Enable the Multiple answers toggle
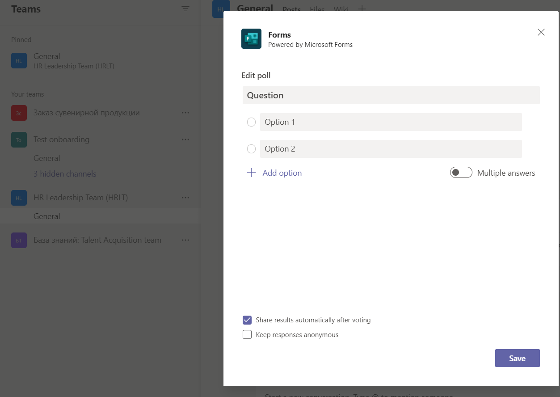The image size is (560, 397). click(461, 173)
